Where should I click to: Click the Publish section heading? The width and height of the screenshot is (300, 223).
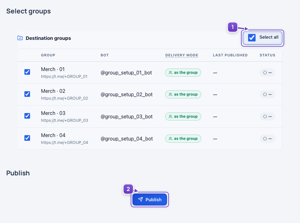18,173
